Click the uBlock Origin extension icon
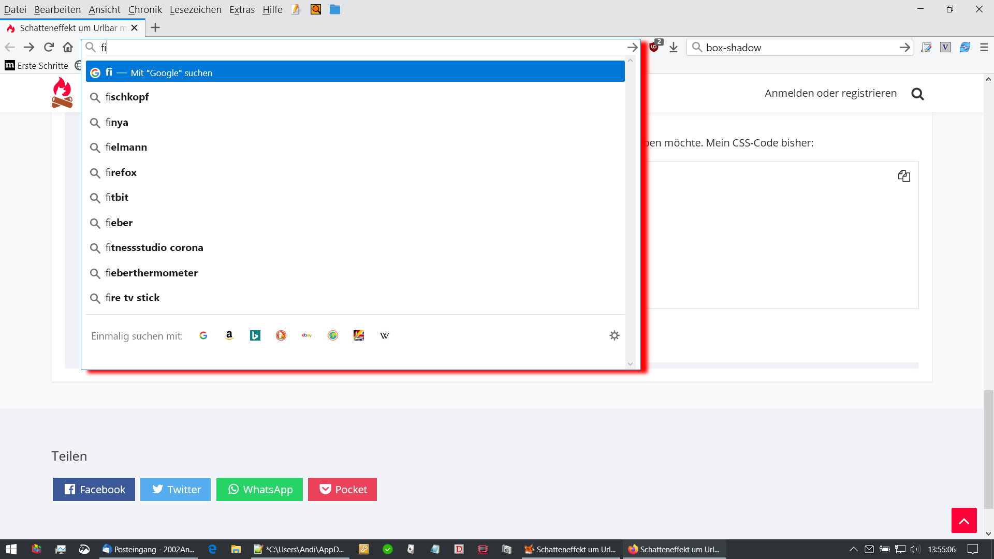Screen dimensions: 994x559 click(x=654, y=47)
